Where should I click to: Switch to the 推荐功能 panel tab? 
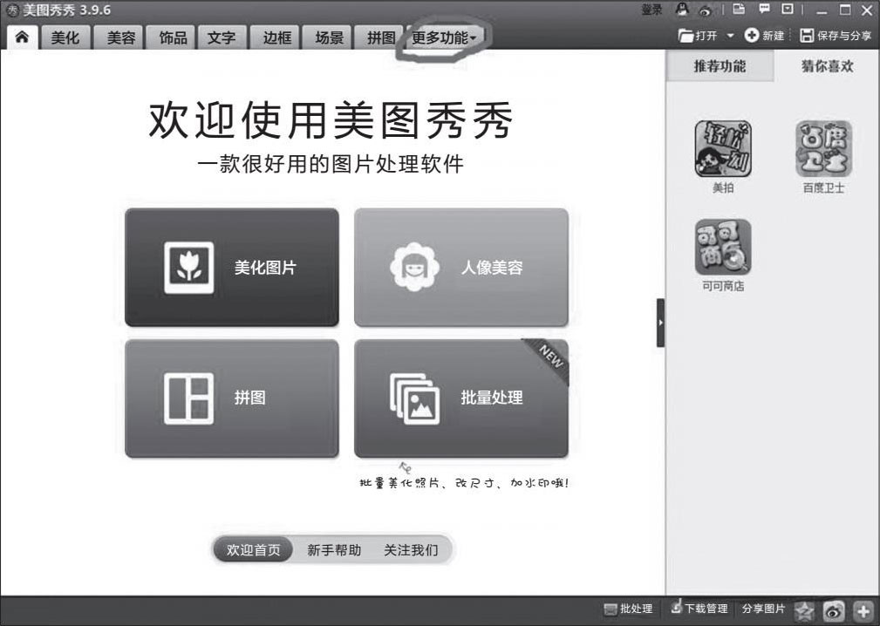point(720,66)
